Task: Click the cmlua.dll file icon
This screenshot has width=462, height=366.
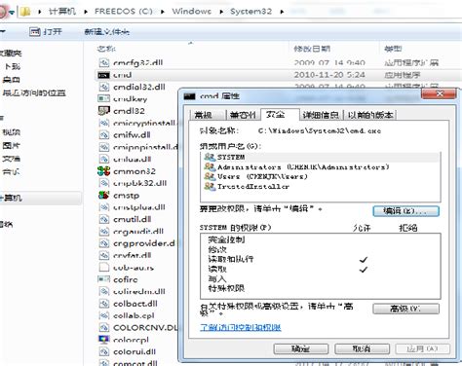Action: [103, 159]
